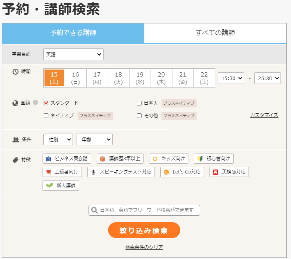291x259 pixels.
Task: Open the カスタマイズ link
Action: (x=264, y=115)
